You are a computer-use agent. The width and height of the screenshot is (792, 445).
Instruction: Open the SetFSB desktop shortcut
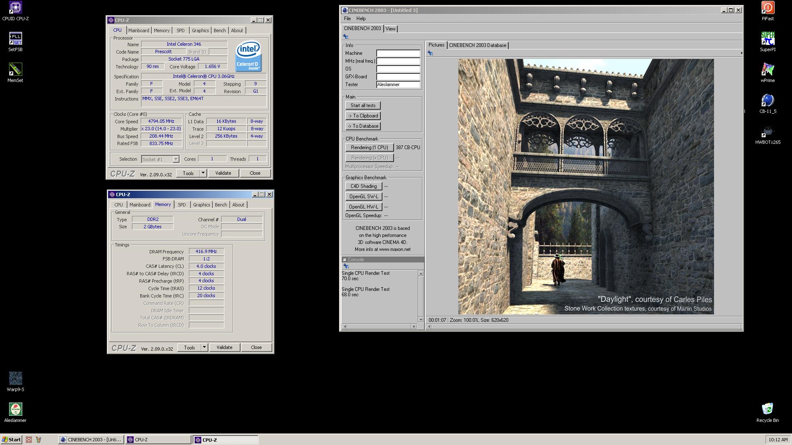[x=15, y=42]
